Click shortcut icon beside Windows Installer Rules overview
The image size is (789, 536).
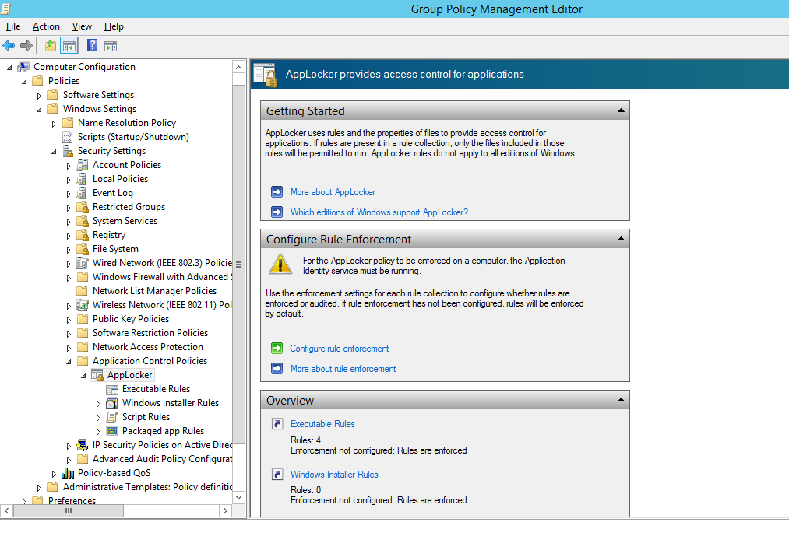click(277, 474)
